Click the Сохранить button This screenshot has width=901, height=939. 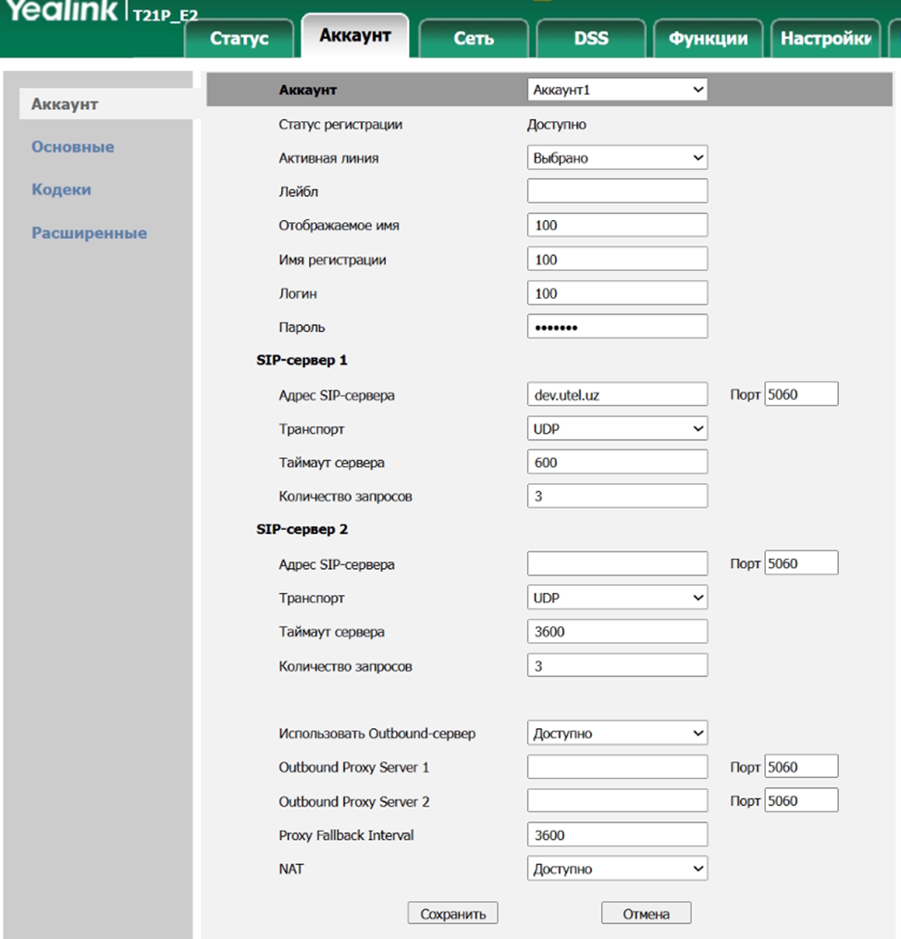click(452, 914)
